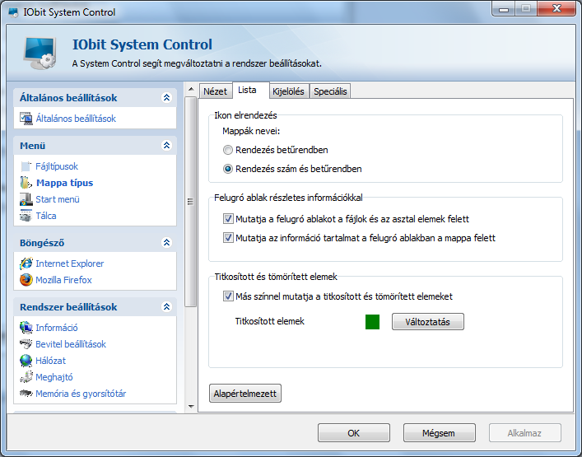
Task: Toggle Más színnel mutatja a titkosított checkbox
Action: point(228,296)
